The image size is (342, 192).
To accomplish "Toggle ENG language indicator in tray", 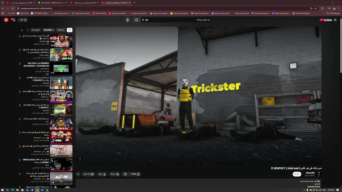I will (324, 190).
